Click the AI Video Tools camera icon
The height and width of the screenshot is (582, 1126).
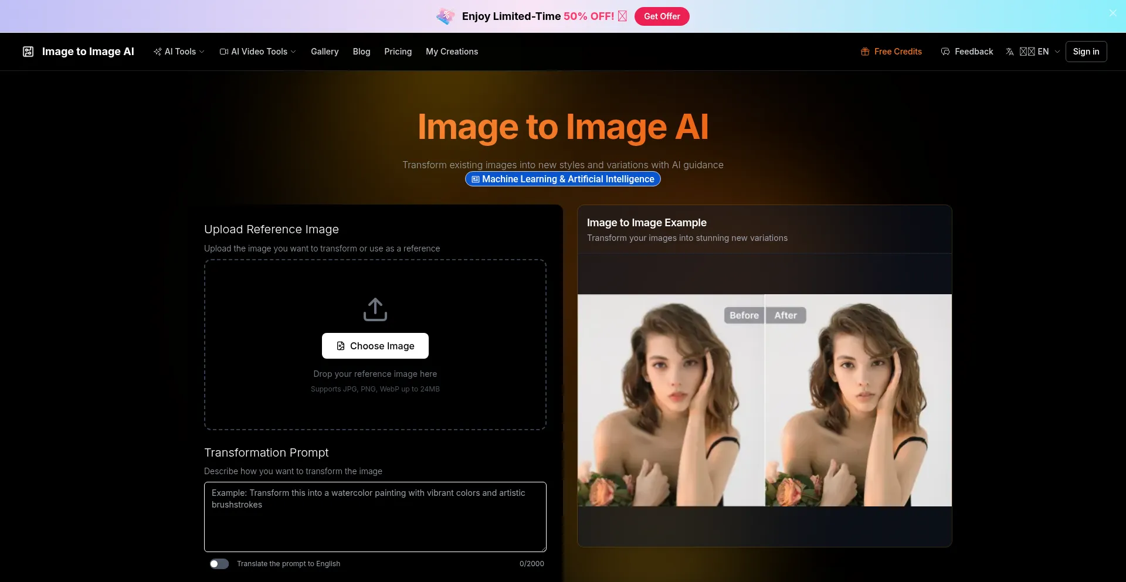pyautogui.click(x=224, y=52)
